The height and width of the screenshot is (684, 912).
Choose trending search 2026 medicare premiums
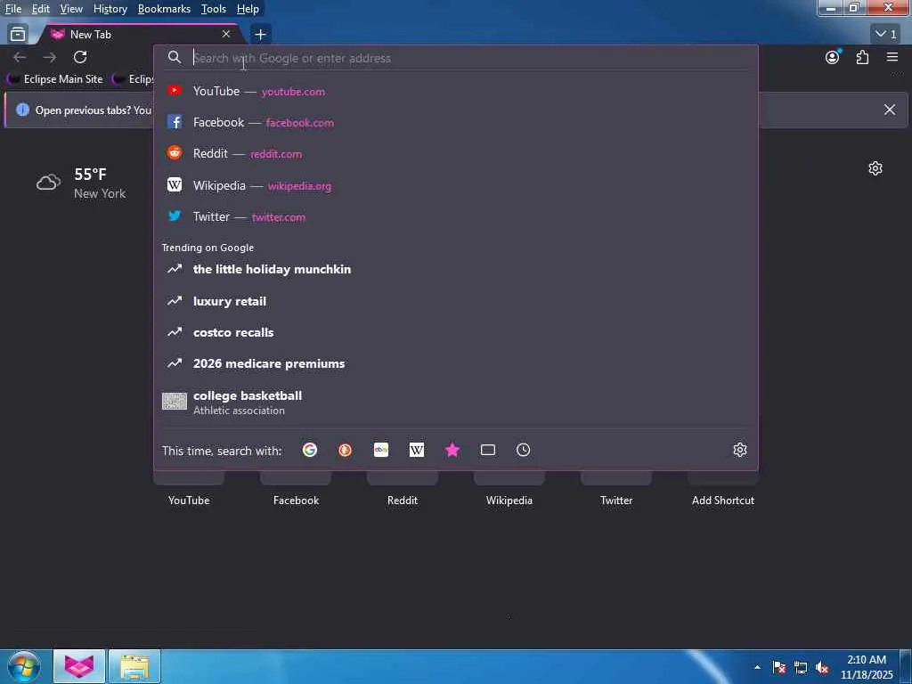[455, 363]
